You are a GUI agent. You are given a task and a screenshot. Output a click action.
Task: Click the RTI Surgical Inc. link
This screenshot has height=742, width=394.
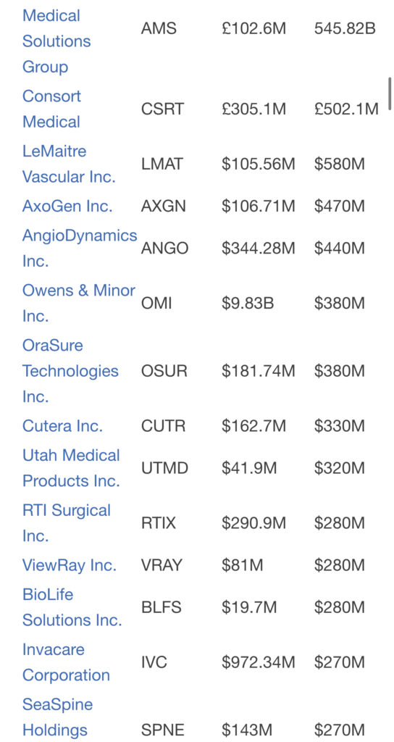[67, 523]
